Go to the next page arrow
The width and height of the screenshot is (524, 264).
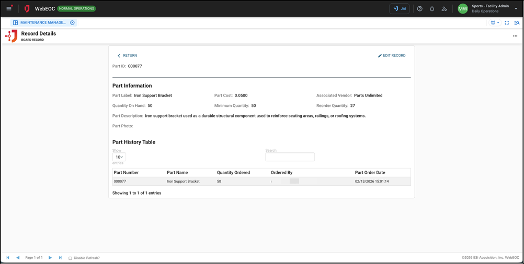pos(50,258)
